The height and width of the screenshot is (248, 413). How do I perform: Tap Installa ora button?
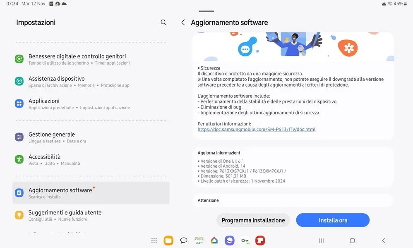[x=333, y=220]
